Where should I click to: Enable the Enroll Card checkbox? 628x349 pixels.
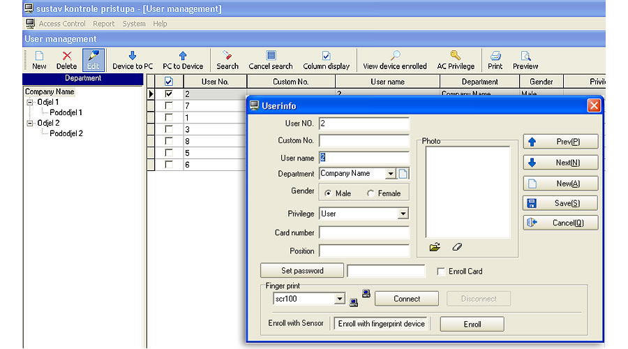pyautogui.click(x=441, y=272)
